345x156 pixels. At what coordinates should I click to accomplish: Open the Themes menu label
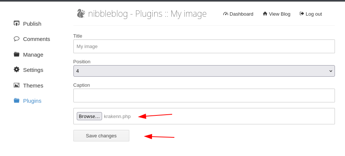coord(33,86)
